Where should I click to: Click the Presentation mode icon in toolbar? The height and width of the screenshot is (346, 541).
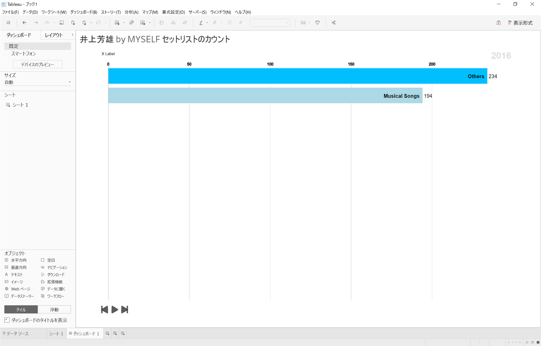point(318,23)
